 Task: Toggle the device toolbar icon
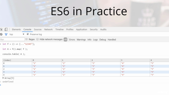(6, 29)
